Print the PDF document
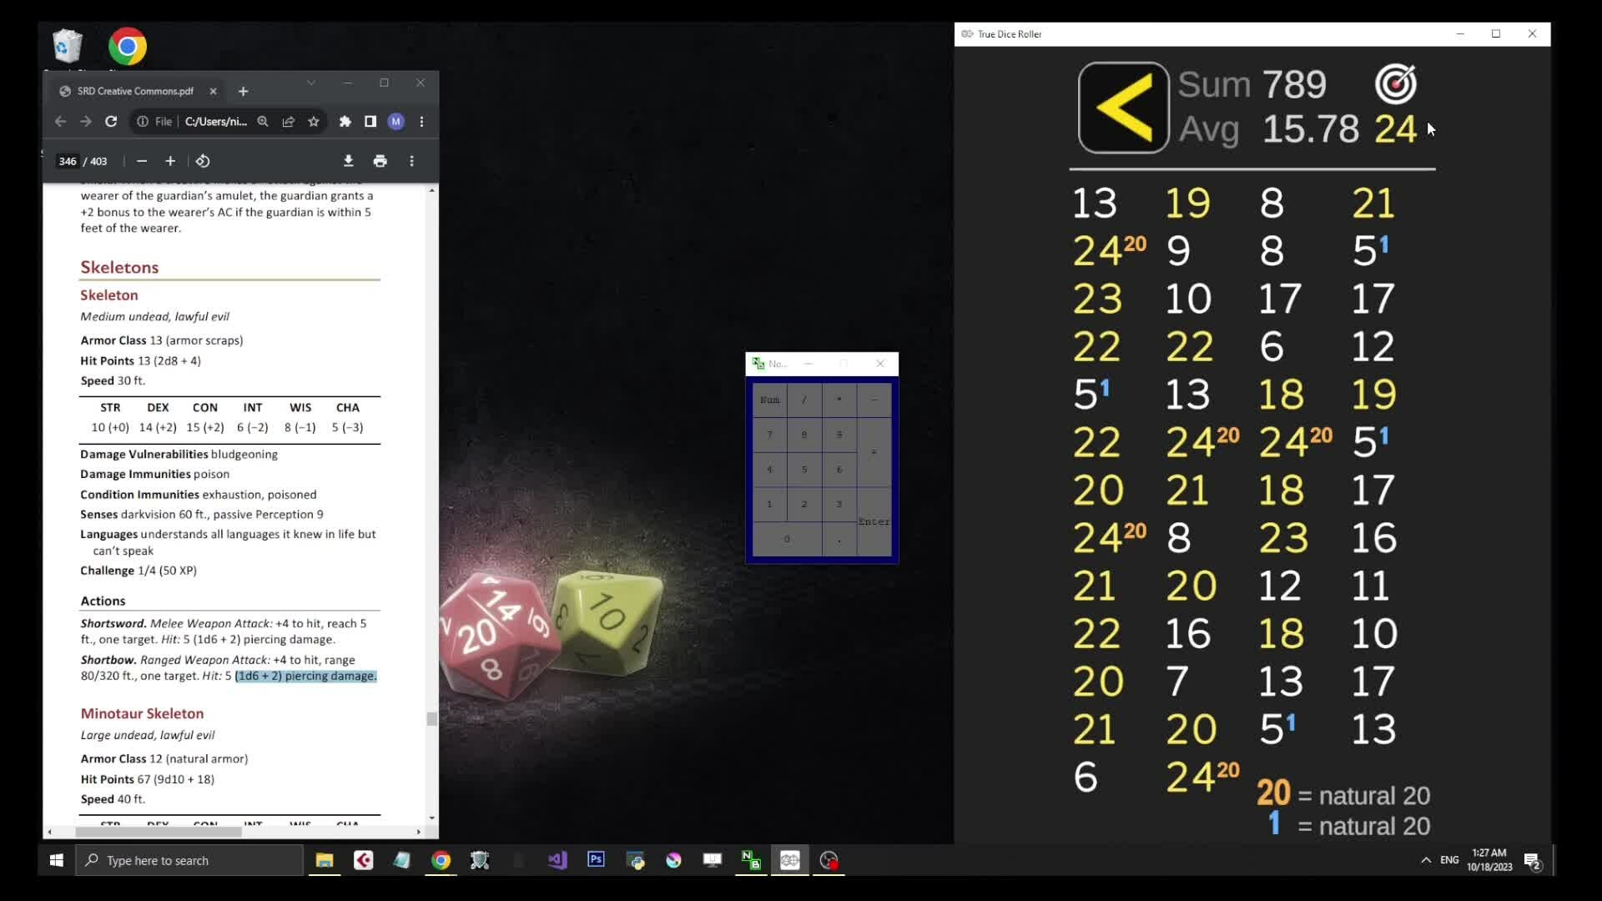Image resolution: width=1602 pixels, height=901 pixels. click(x=380, y=161)
